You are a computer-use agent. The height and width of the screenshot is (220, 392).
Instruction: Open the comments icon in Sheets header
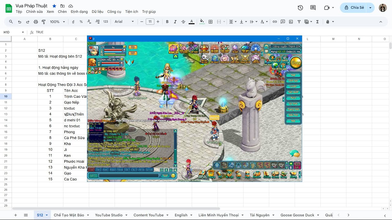(x=313, y=8)
